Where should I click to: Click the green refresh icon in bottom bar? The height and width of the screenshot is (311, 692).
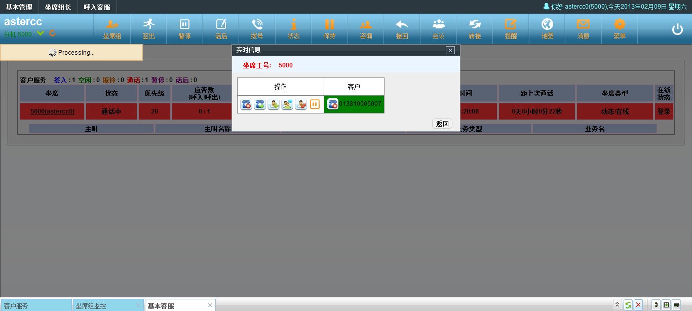[x=628, y=305]
